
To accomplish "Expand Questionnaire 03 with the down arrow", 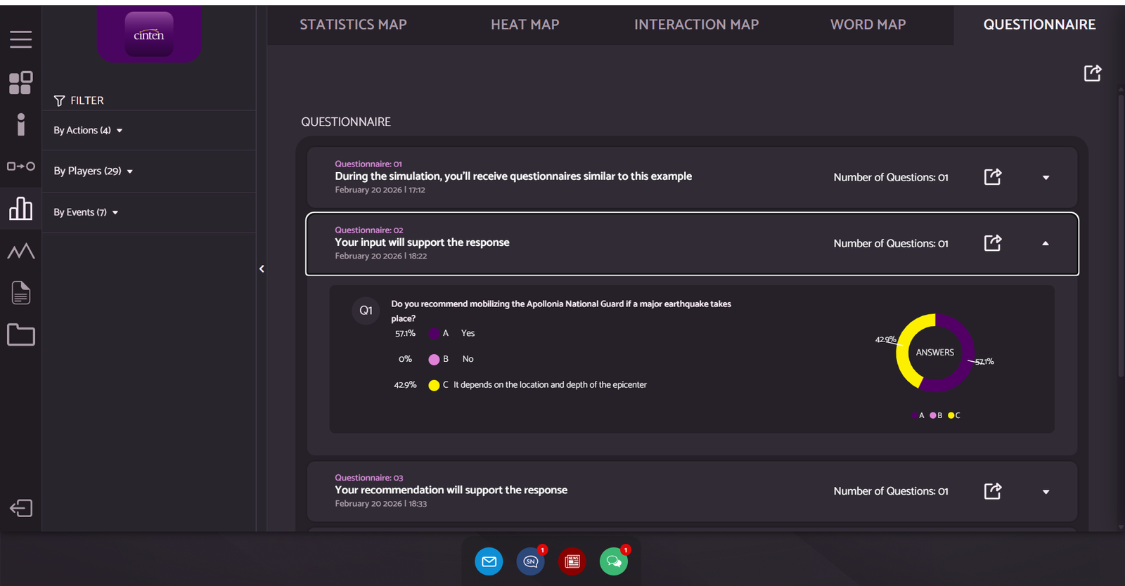I will pos(1046,492).
